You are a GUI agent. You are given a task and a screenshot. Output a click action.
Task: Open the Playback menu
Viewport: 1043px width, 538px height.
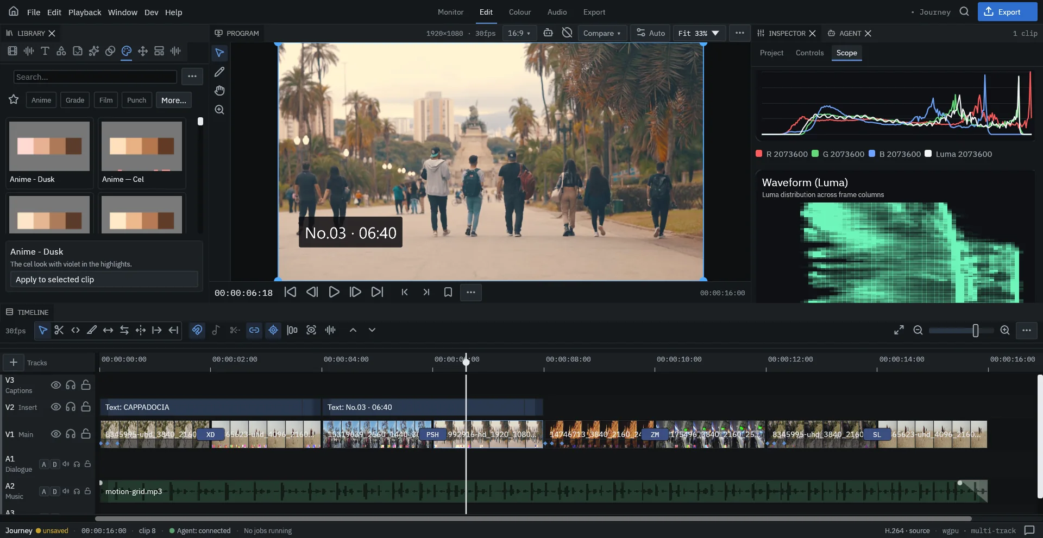click(85, 12)
